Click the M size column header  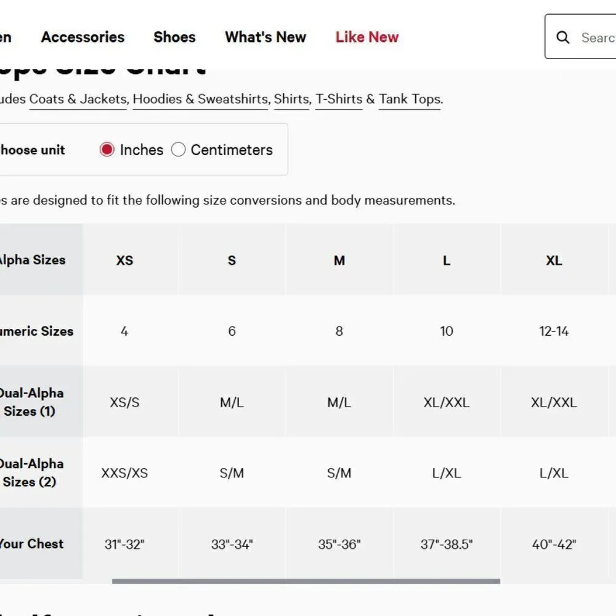pos(339,260)
